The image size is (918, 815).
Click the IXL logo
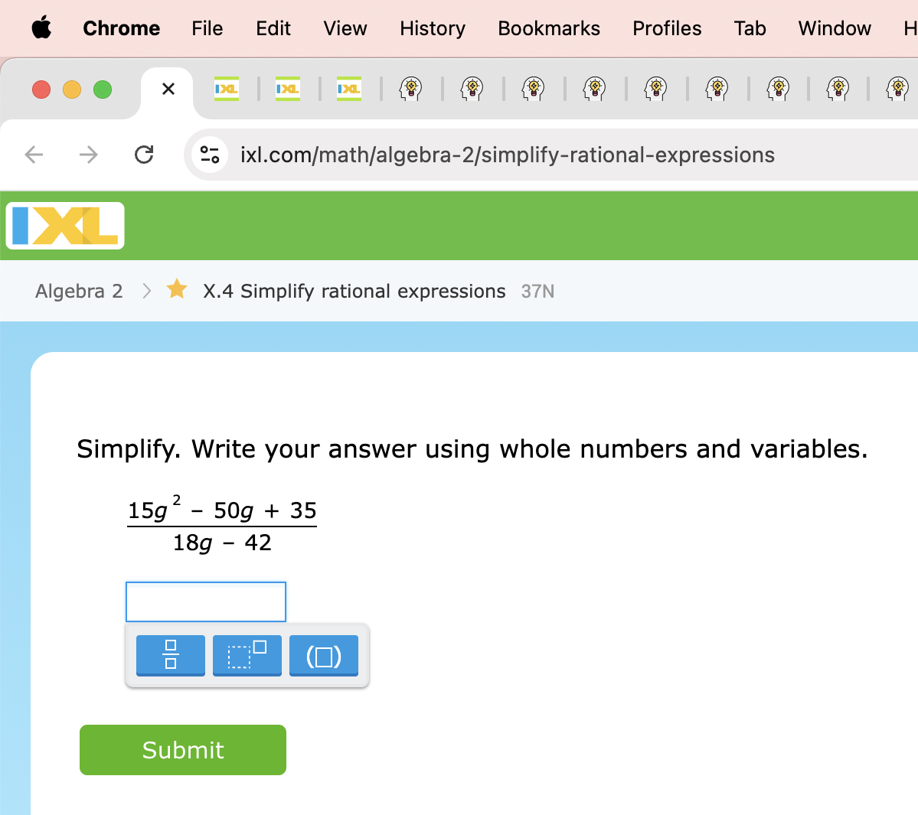pyautogui.click(x=65, y=226)
